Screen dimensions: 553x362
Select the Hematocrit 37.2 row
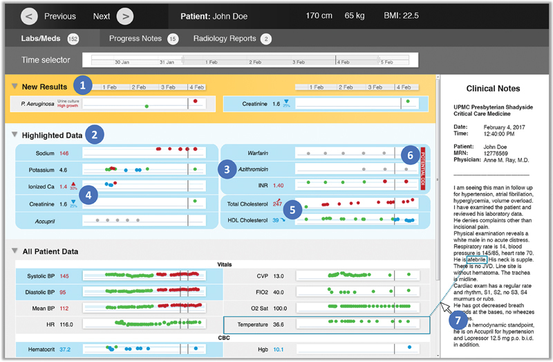pyautogui.click(x=119, y=350)
